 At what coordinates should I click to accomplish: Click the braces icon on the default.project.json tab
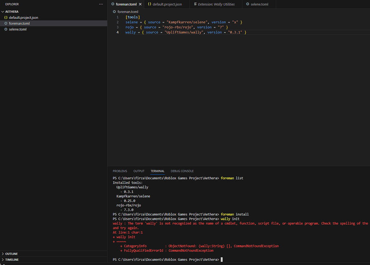[150, 4]
